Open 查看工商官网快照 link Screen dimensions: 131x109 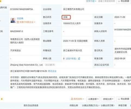[x=107, y=1]
